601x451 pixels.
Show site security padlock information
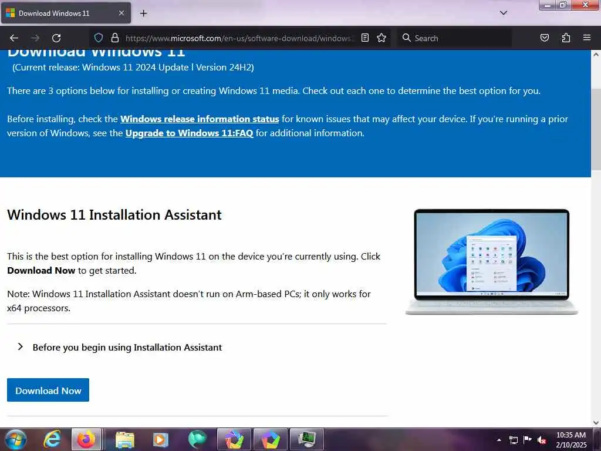[x=114, y=38]
